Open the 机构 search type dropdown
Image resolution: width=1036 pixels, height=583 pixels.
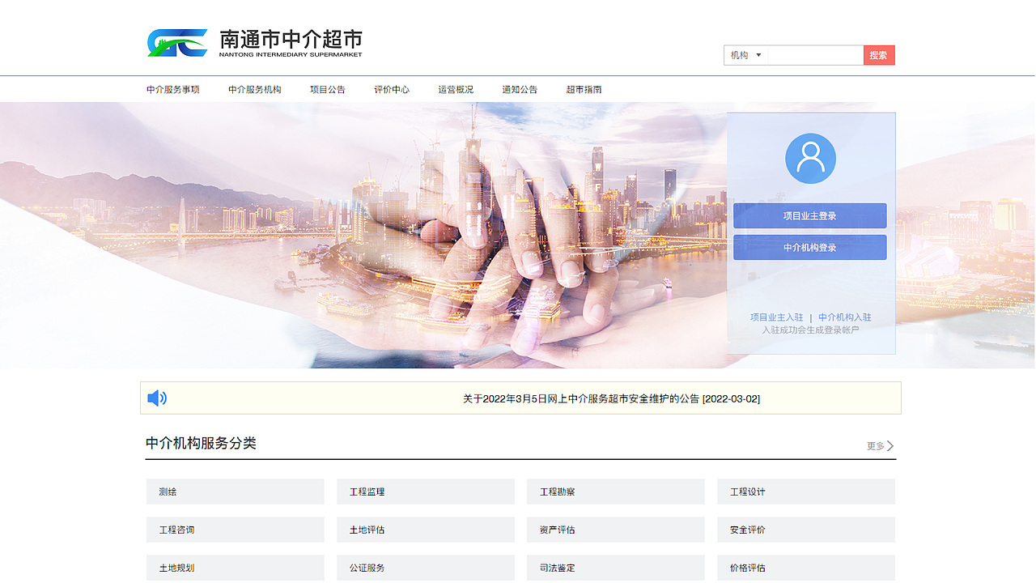pos(744,55)
